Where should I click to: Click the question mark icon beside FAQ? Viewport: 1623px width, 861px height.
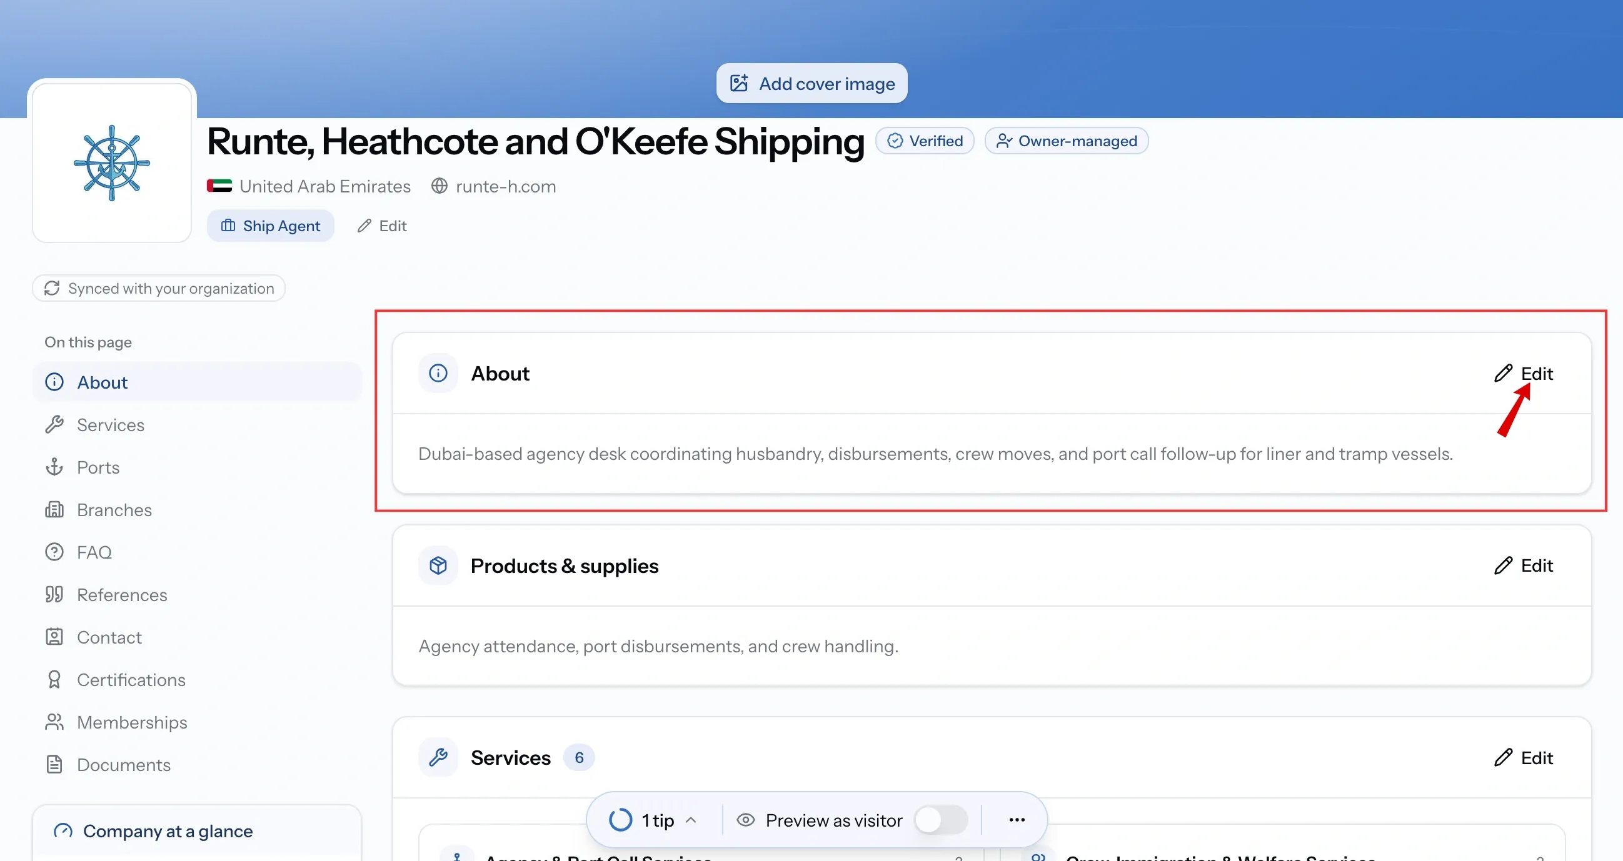54,552
